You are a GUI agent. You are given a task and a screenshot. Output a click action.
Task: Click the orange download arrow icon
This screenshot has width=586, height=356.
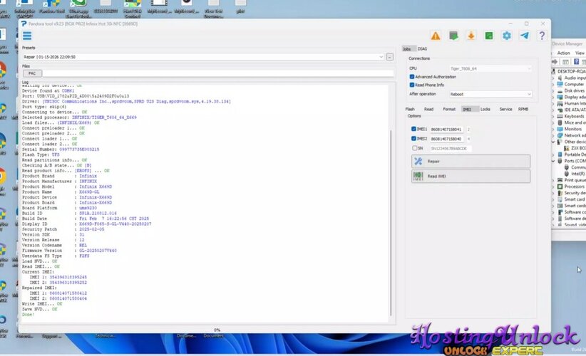click(x=471, y=36)
